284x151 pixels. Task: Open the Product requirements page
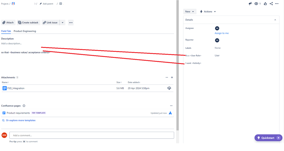pos(18,113)
